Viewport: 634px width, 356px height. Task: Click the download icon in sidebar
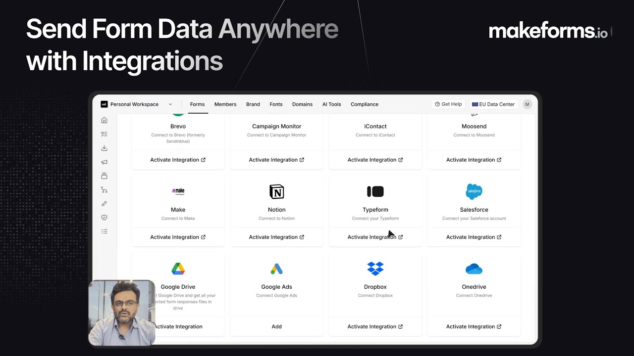click(x=104, y=148)
